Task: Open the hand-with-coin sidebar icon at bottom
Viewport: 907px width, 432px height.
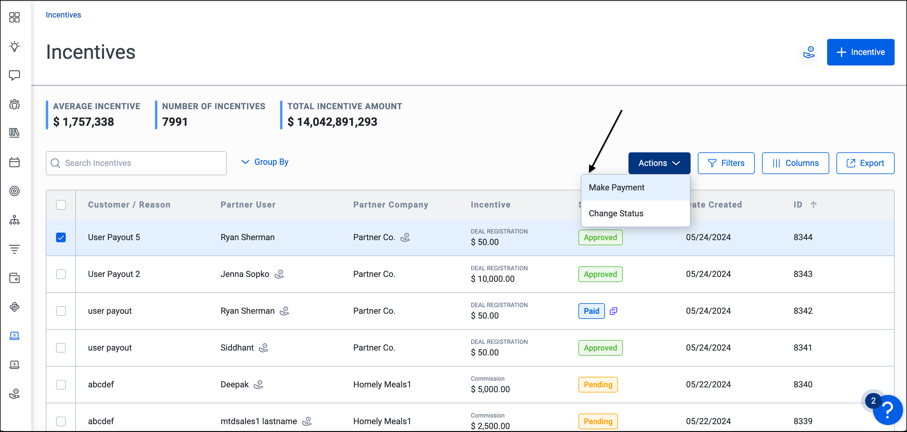Action: pyautogui.click(x=14, y=394)
